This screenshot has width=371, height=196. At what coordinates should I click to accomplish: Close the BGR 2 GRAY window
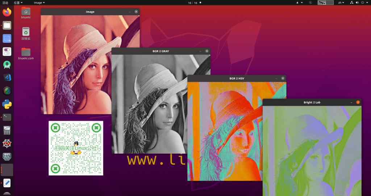(x=207, y=51)
